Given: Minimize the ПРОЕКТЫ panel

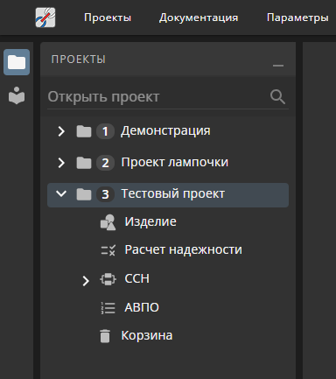Looking at the screenshot, I should tap(278, 66).
